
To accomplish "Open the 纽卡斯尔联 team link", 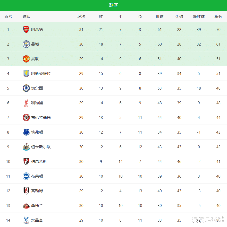I will click(x=41, y=147).
